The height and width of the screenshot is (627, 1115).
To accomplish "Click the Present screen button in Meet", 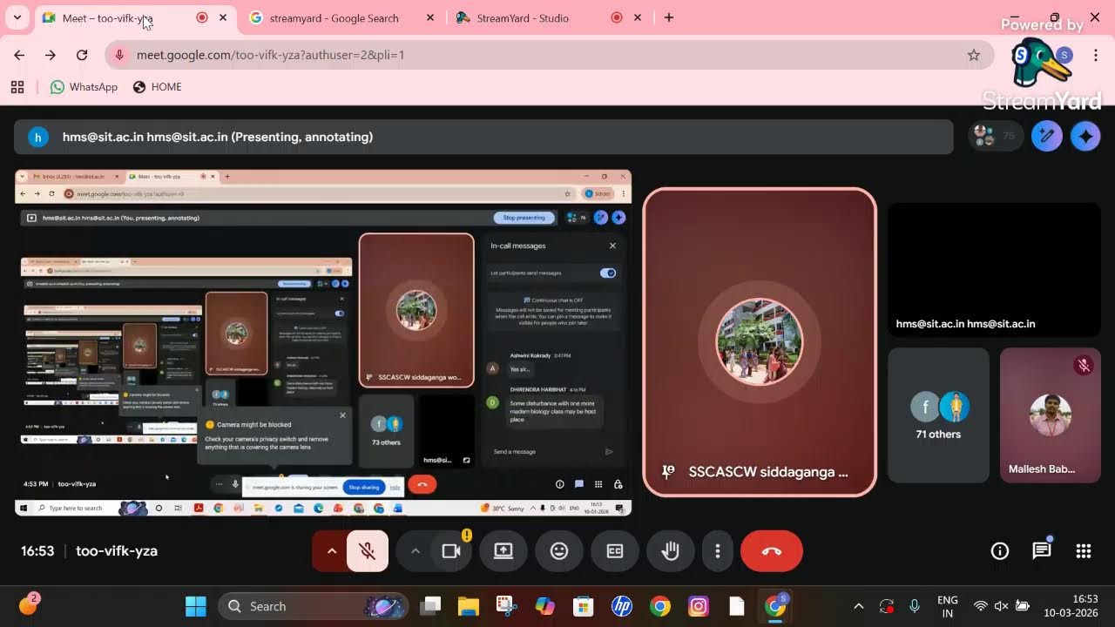I will click(503, 551).
